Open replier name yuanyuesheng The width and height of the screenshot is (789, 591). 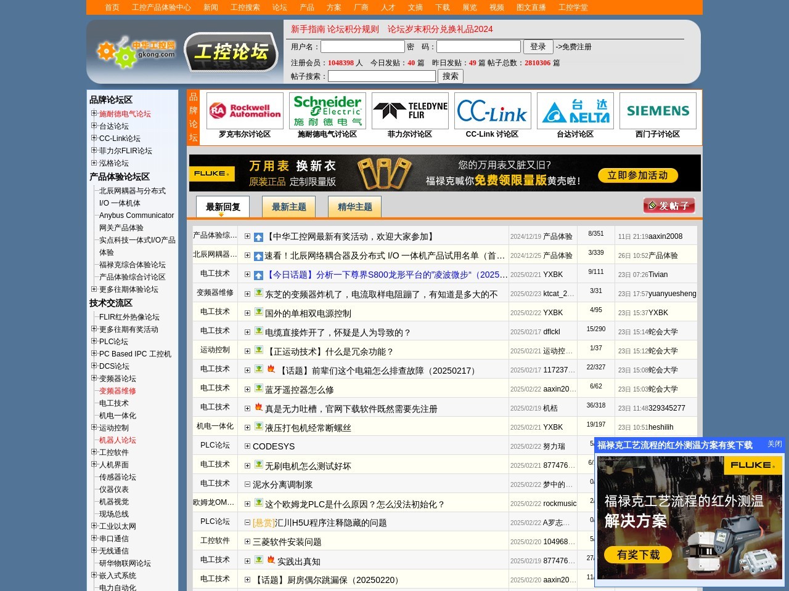point(672,294)
